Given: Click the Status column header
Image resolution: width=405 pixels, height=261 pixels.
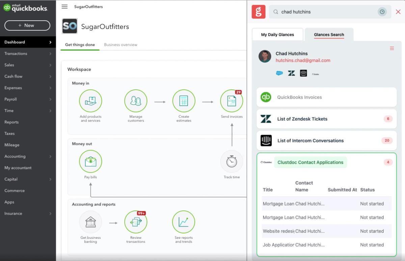Looking at the screenshot, I should coord(367,190).
